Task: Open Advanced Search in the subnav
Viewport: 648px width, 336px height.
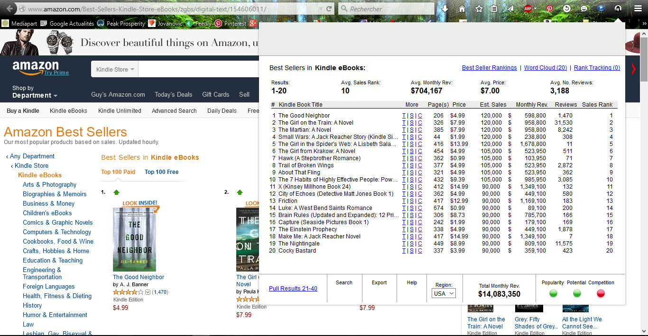Action: click(174, 111)
